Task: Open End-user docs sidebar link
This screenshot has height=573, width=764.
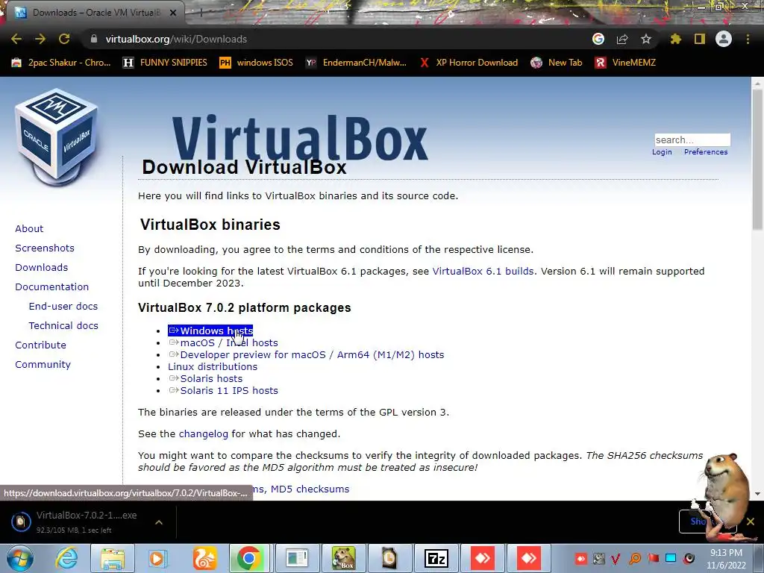Action: (x=63, y=307)
